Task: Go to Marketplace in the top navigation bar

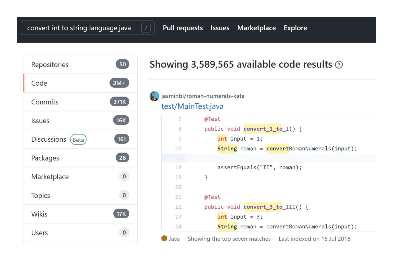Action: pyautogui.click(x=256, y=28)
